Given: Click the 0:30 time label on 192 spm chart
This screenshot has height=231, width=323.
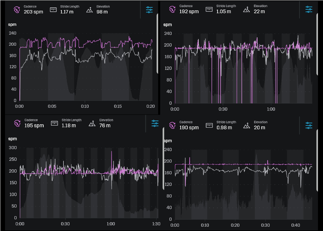Looking at the screenshot, I should [x=223, y=109].
